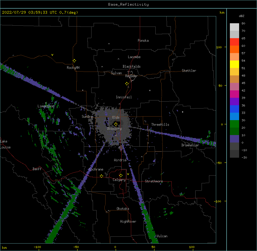
Task: Select the yellow diamond marker below Cochrane
Action: [x=101, y=176]
